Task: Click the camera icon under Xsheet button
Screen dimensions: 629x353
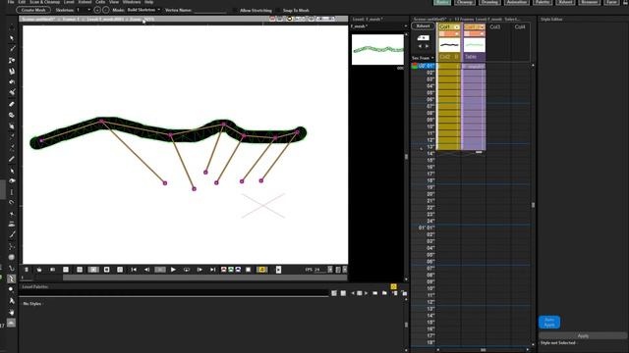Action: (x=423, y=37)
